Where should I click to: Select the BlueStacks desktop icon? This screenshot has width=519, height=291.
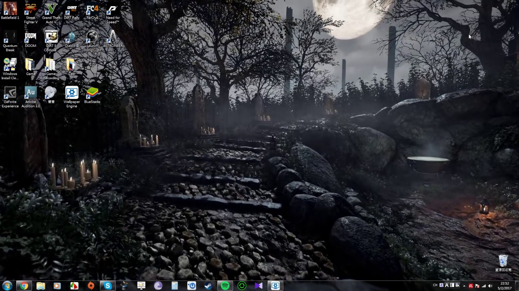pos(92,95)
